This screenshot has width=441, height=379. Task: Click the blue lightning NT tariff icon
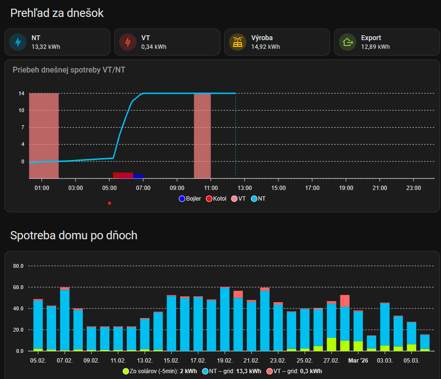pos(18,43)
